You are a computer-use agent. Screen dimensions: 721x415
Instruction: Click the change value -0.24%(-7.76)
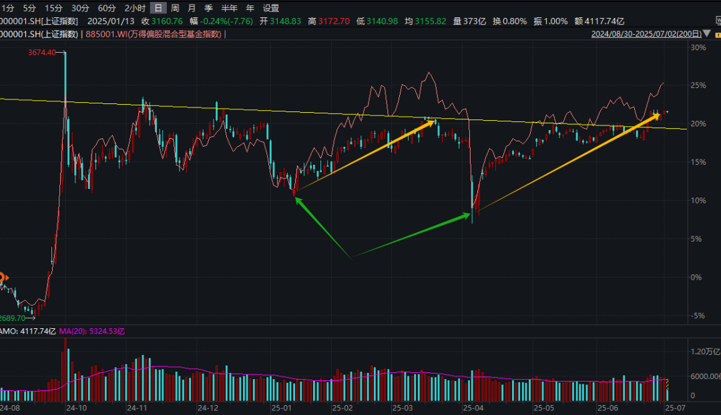click(x=226, y=21)
